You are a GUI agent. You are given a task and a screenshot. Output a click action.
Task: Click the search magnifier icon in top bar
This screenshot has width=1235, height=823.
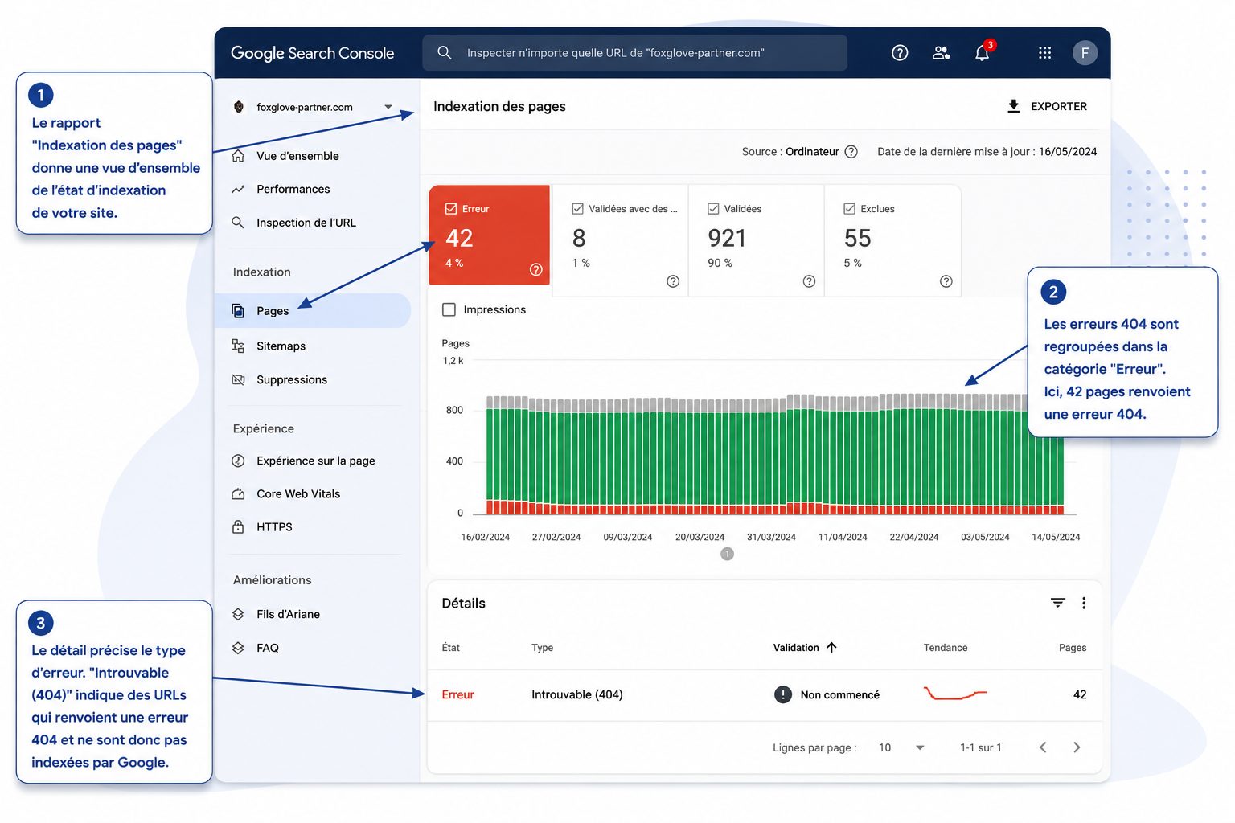point(445,53)
